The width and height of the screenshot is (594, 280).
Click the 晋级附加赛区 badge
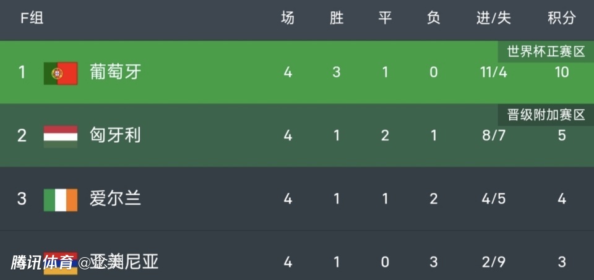pos(545,115)
